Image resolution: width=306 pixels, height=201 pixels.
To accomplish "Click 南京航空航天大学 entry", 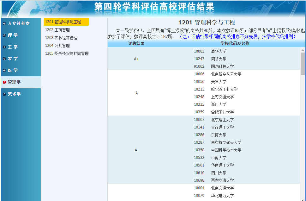I will [x=226, y=142].
